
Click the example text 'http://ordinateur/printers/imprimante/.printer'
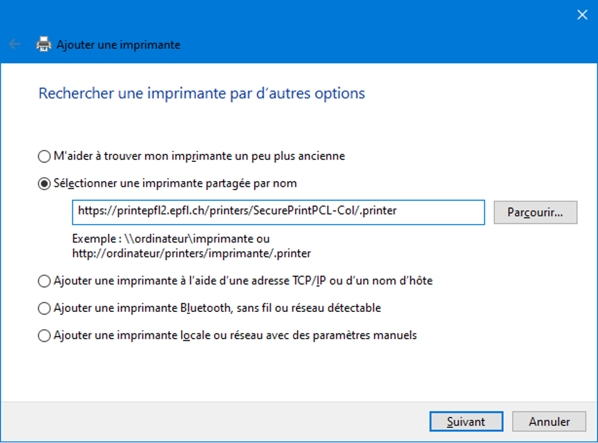(192, 253)
